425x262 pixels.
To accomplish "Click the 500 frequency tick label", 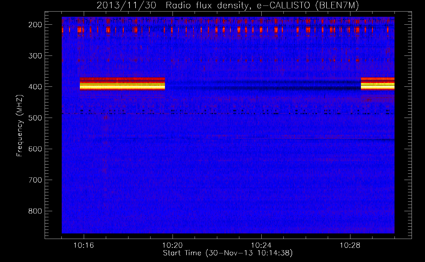I will click(x=35, y=118).
